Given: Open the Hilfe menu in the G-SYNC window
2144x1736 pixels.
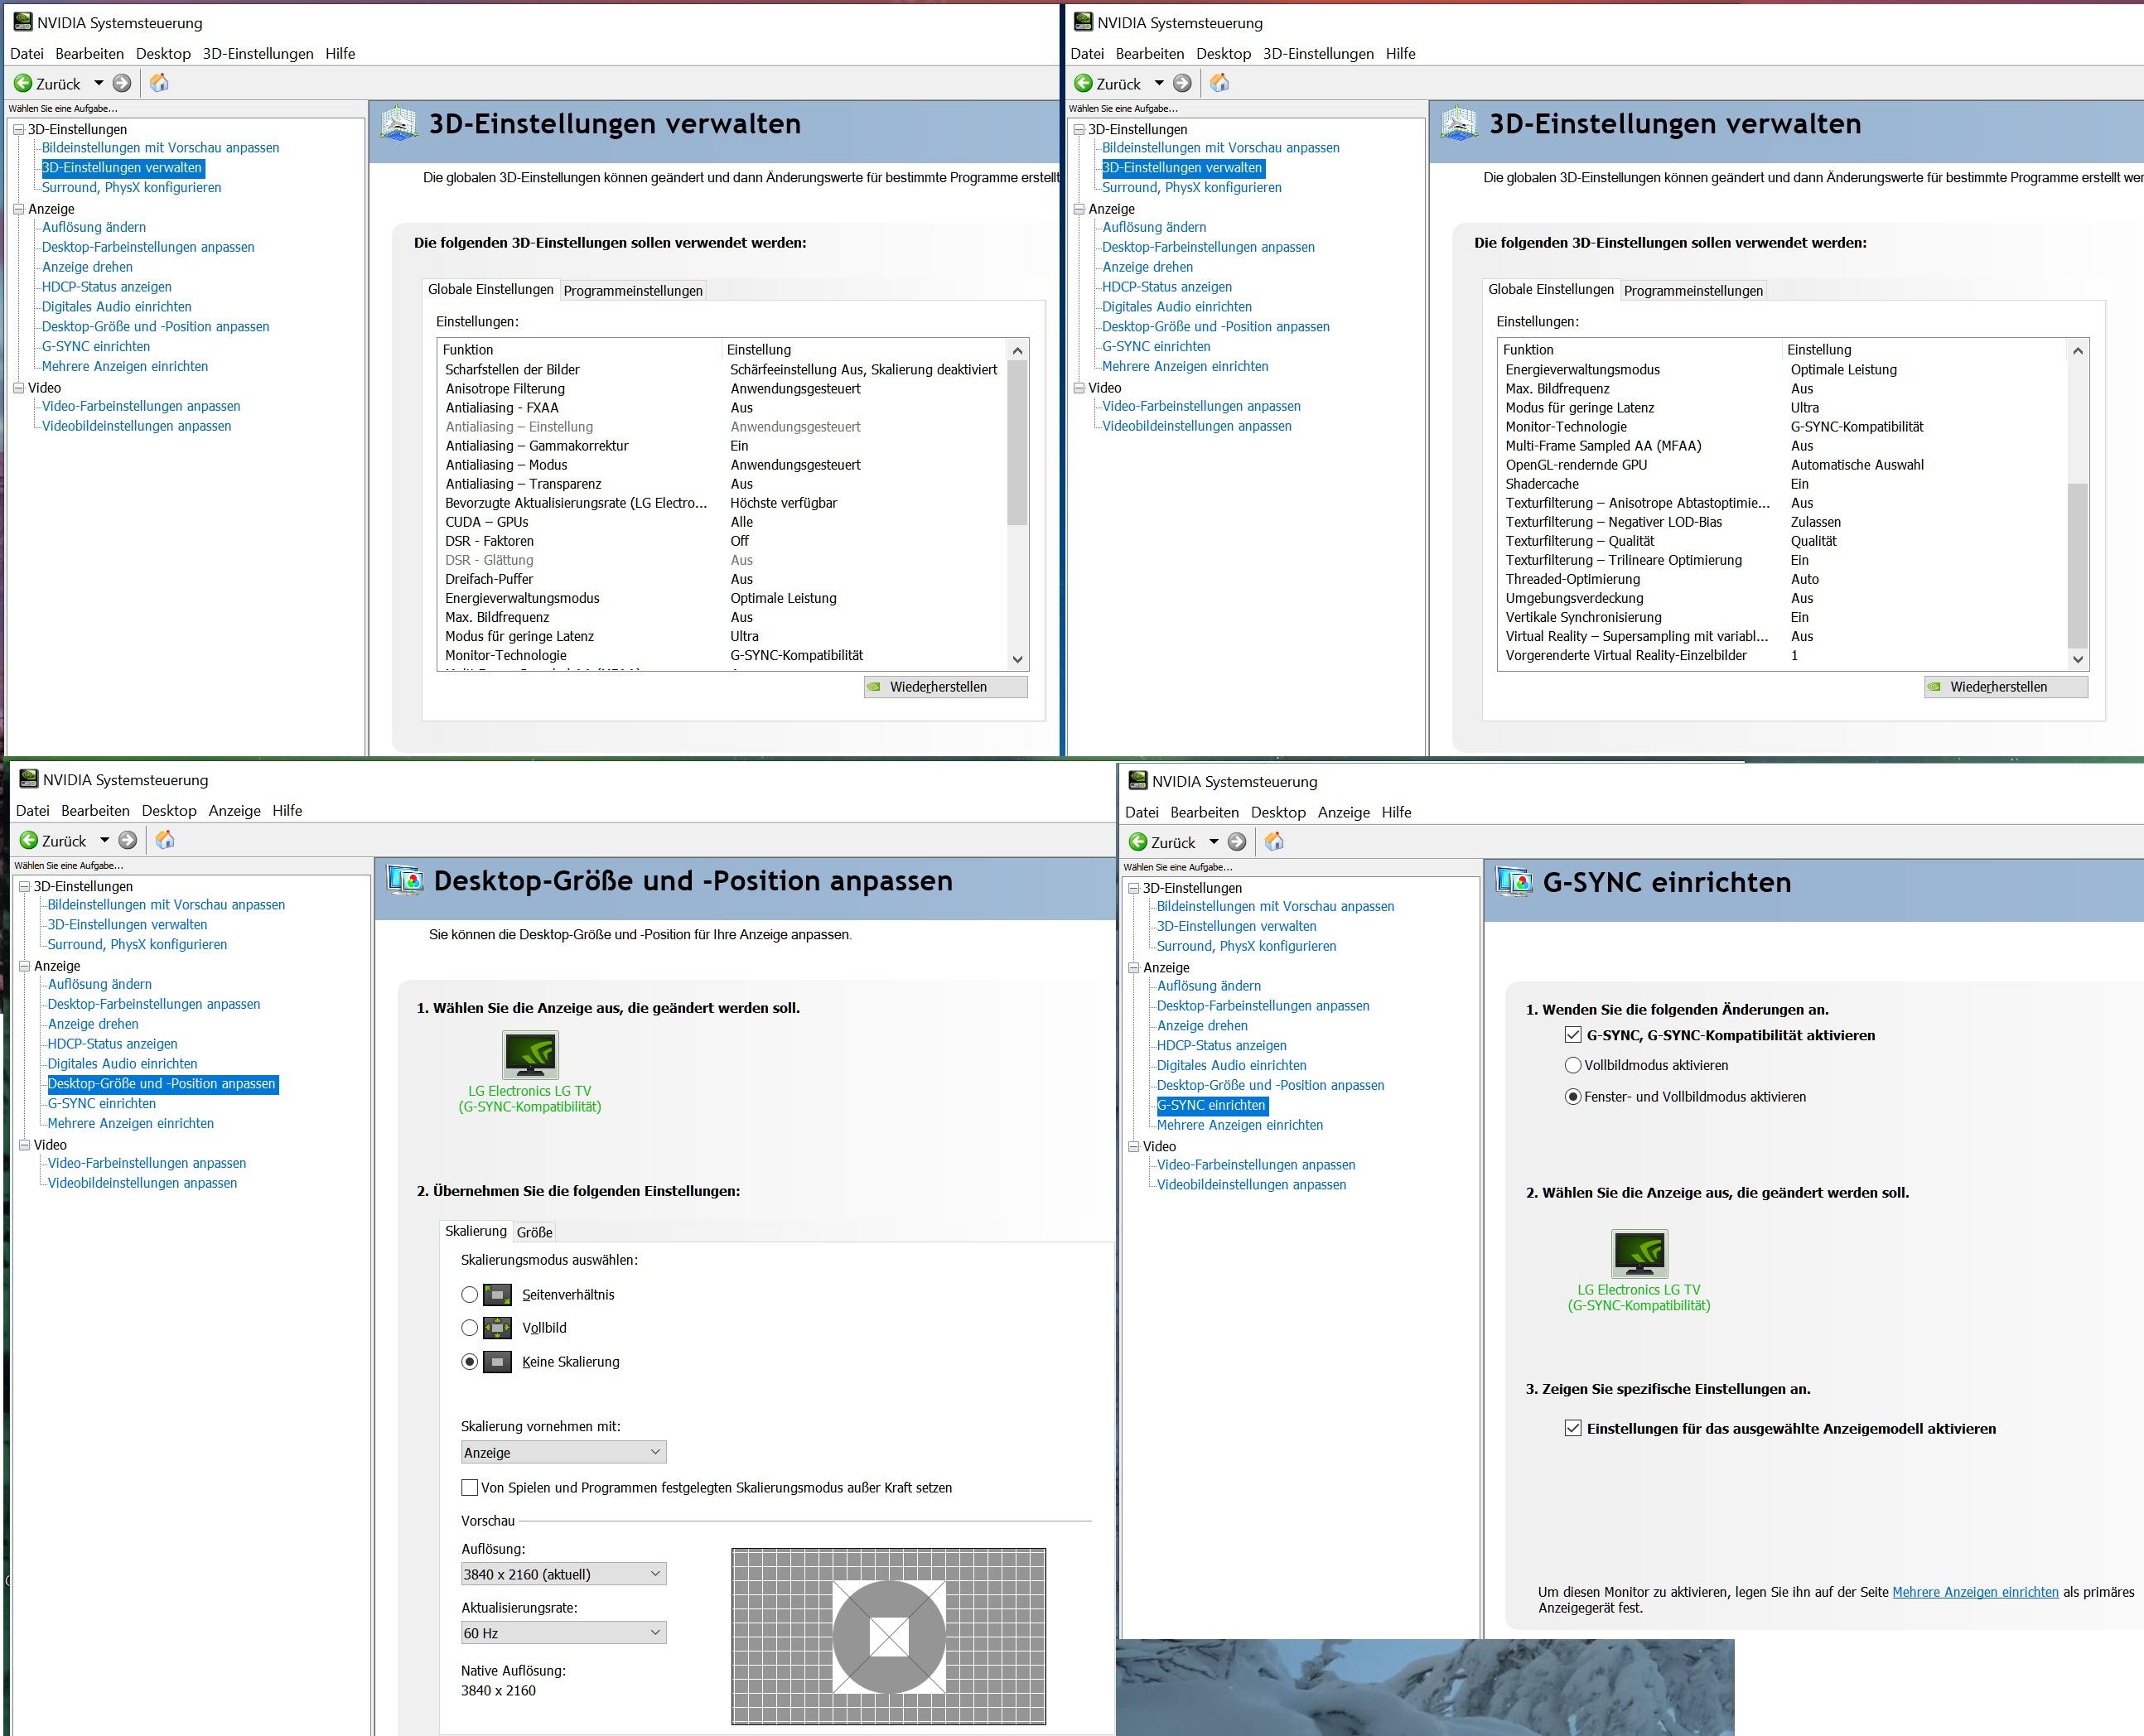Looking at the screenshot, I should tap(1396, 812).
